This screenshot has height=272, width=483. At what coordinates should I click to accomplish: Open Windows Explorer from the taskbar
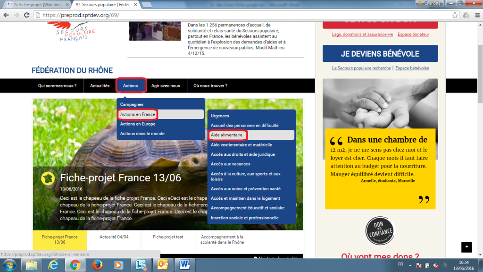pos(31,265)
